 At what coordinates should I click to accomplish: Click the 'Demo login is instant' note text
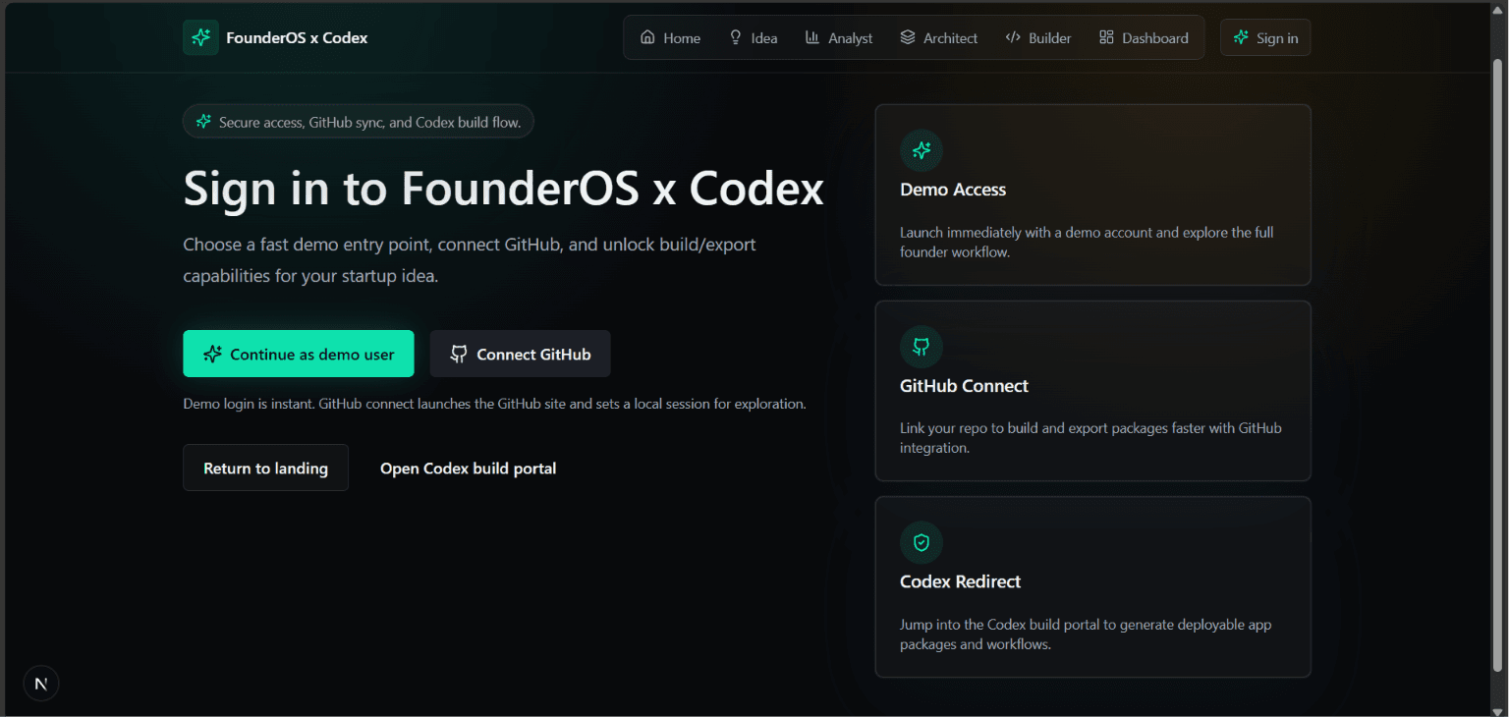pos(494,404)
